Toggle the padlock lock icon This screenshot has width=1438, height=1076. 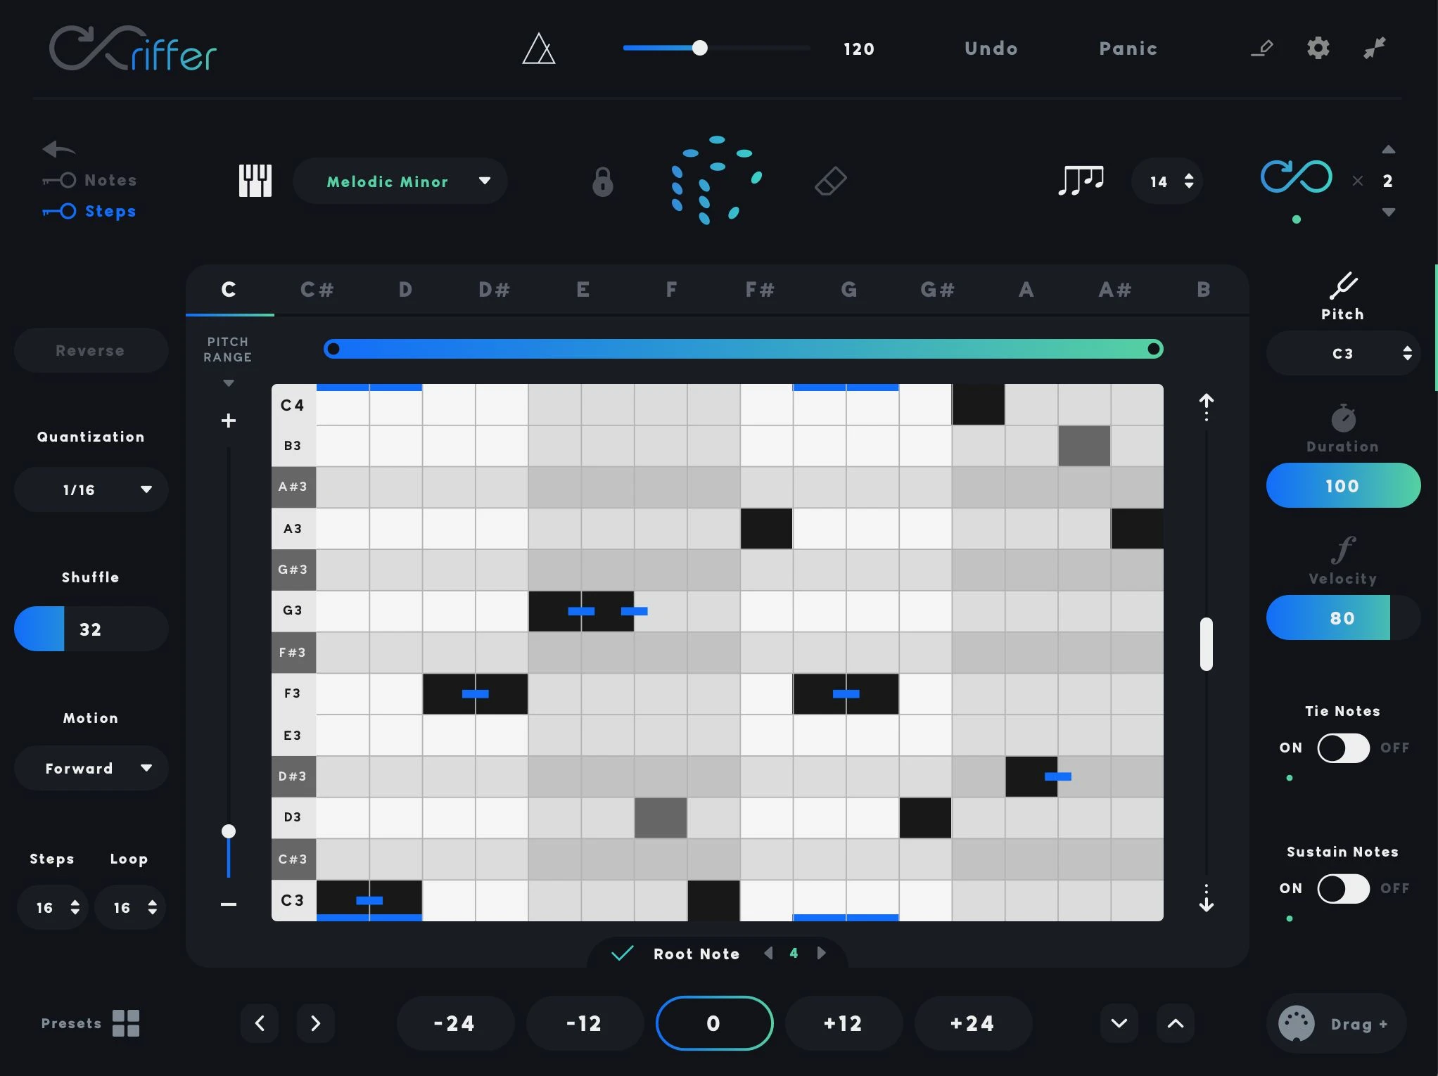[602, 181]
